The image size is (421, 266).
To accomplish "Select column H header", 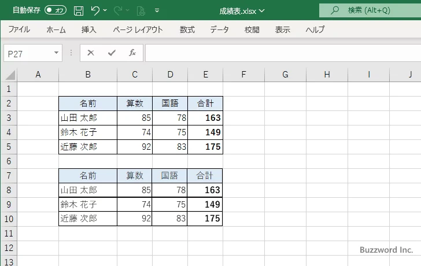I will click(327, 75).
